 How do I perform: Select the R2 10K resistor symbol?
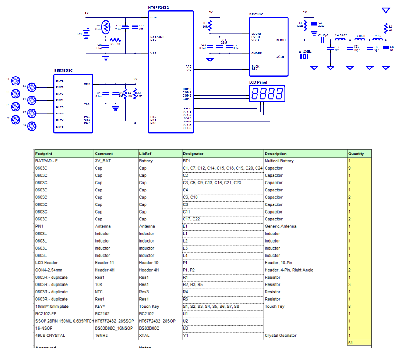pos(125,94)
